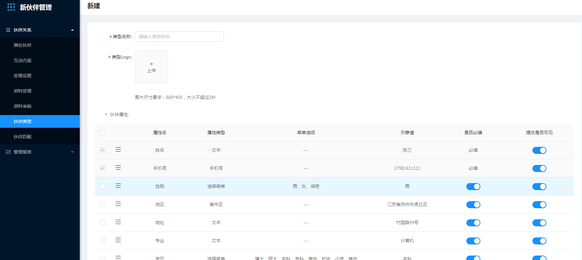
Task: Disable 是否必填 switch for 专业
Action: (473, 241)
